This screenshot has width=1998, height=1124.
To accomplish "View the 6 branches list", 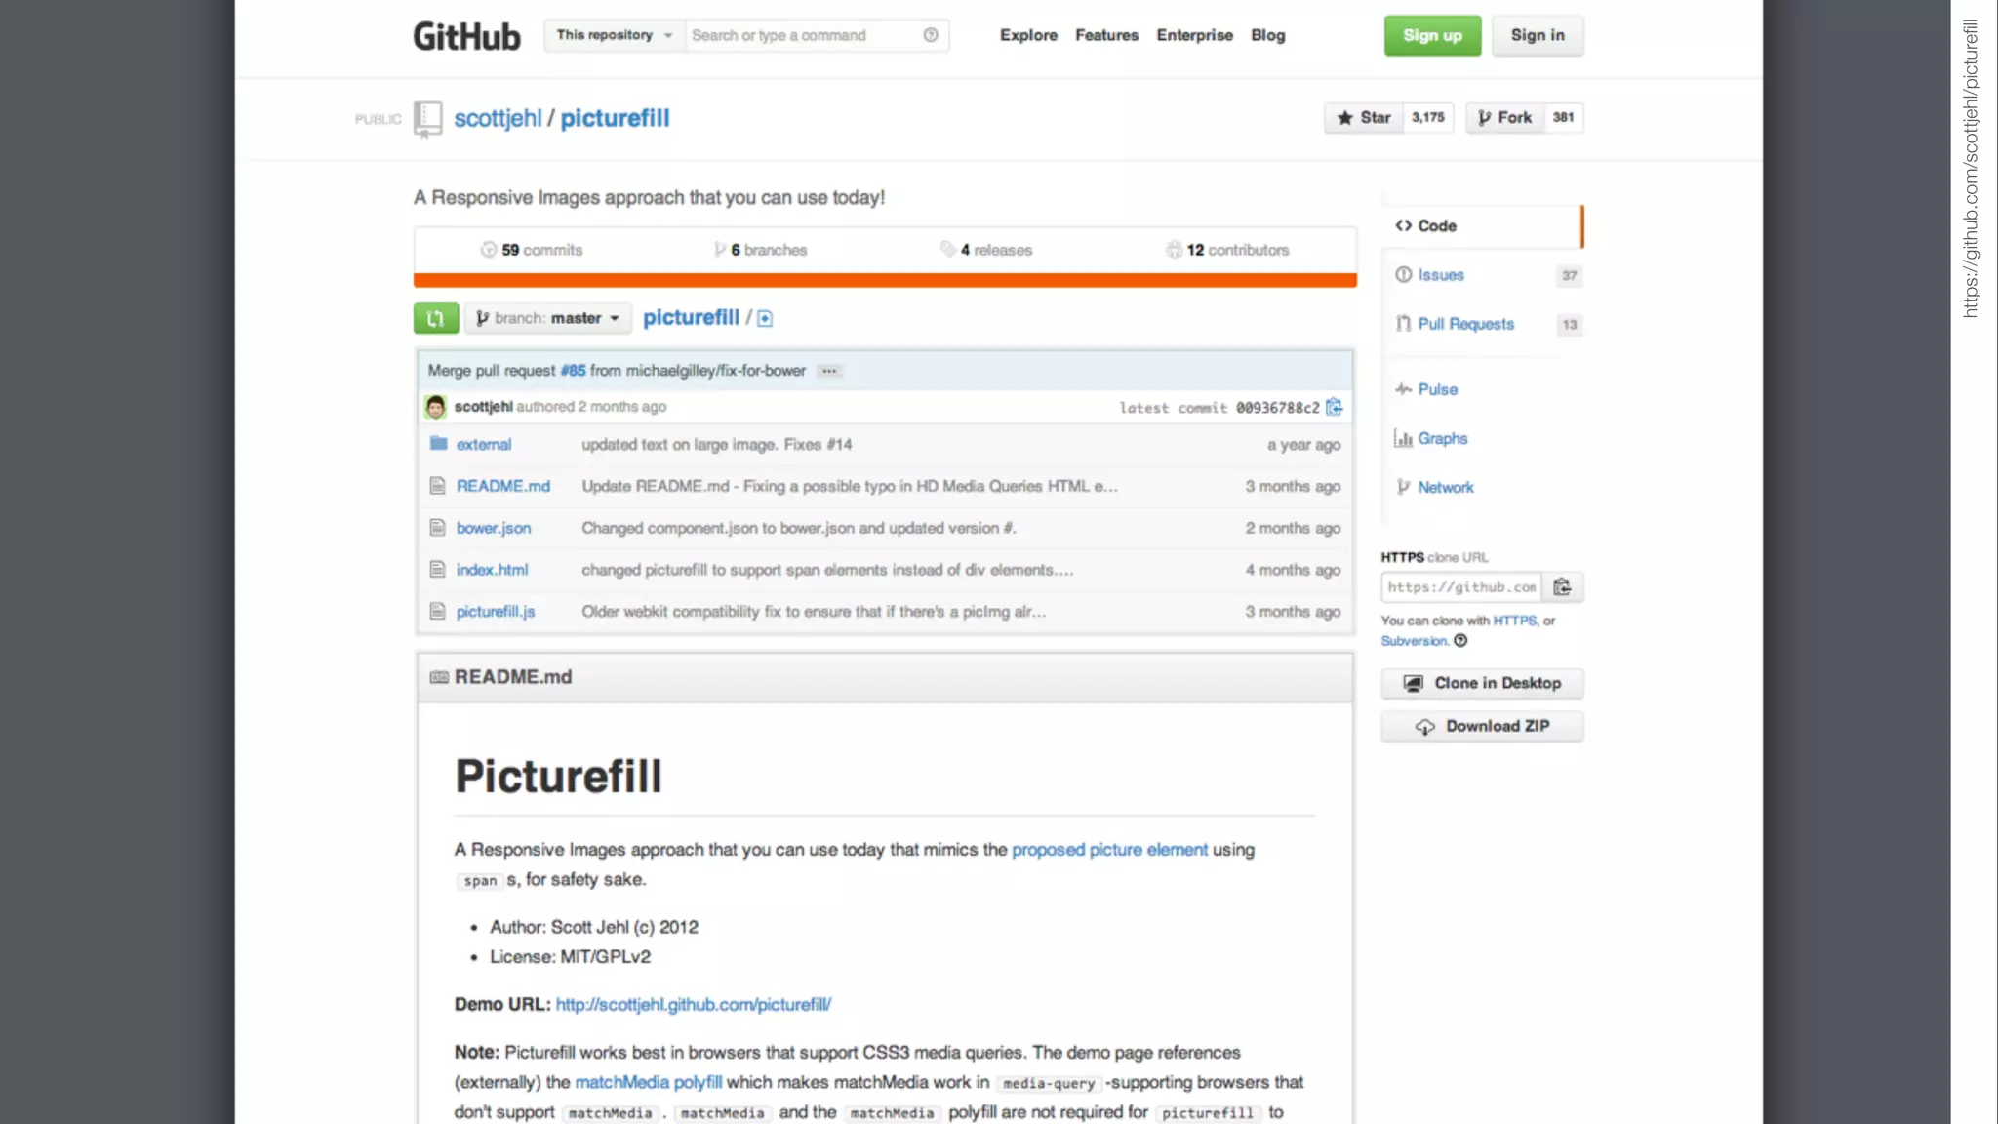I will pyautogui.click(x=760, y=250).
